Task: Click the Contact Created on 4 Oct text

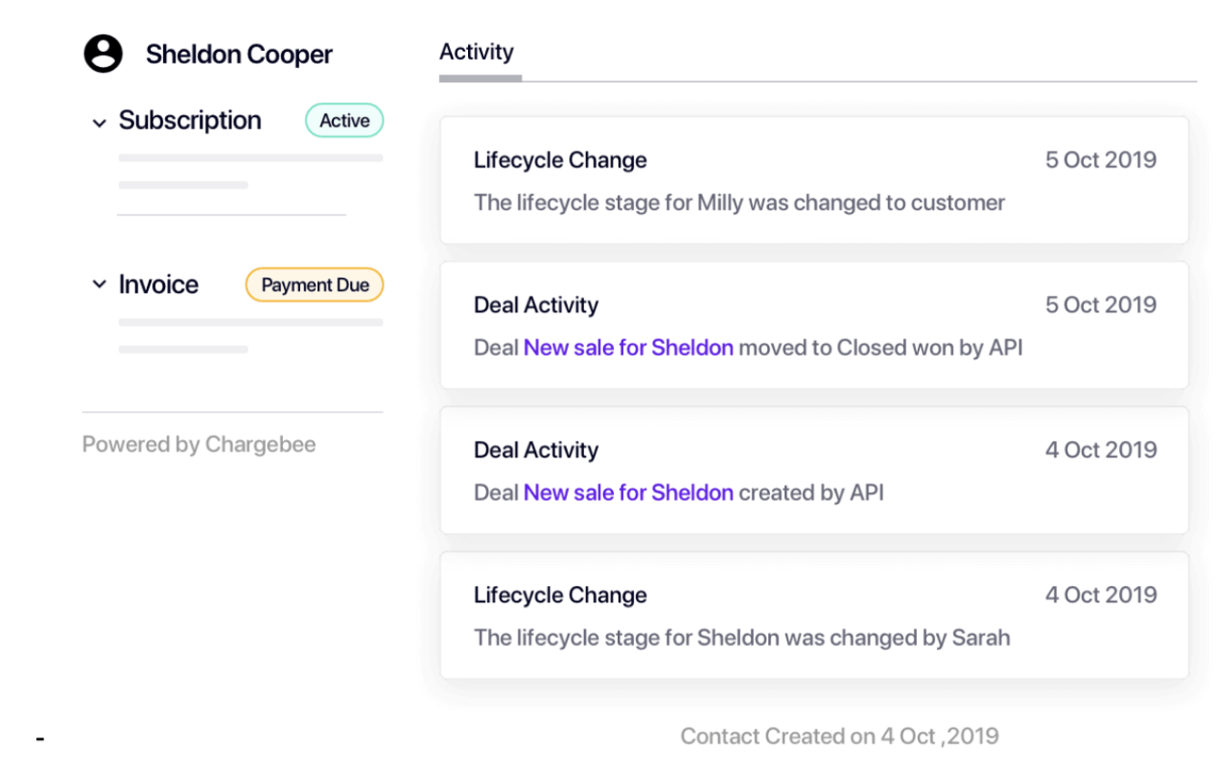Action: (x=839, y=736)
